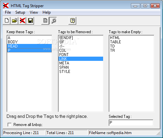163x138 pixels.
Task: Maximize the HTML Tag Stripper window
Action: coord(145,6)
